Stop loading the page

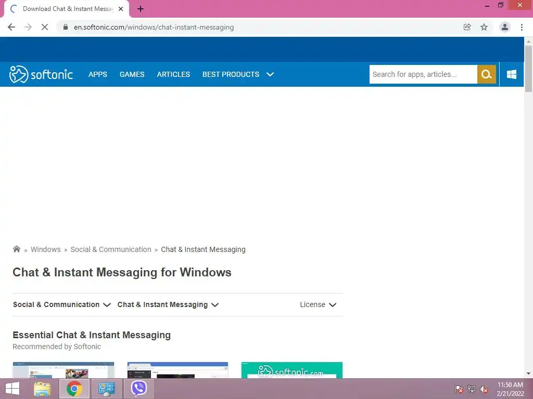click(x=45, y=27)
